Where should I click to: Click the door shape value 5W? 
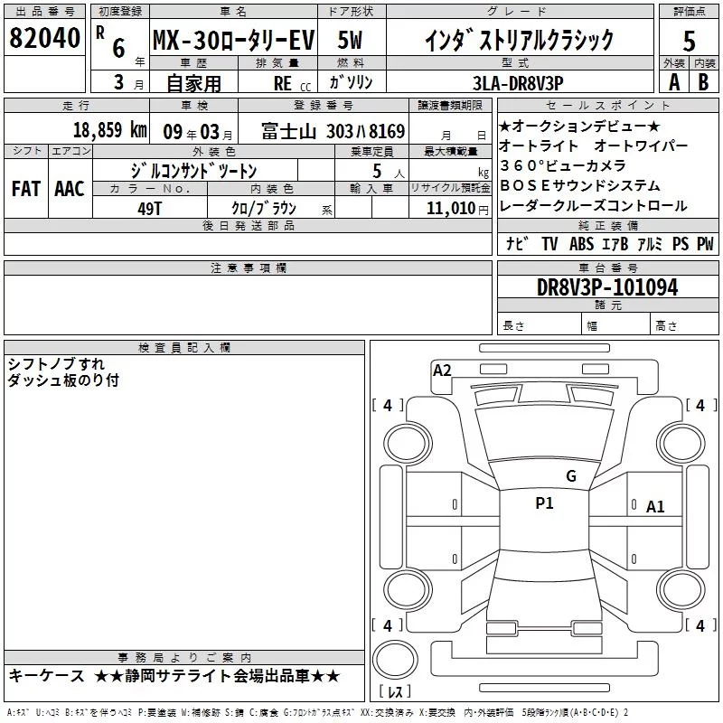point(350,40)
